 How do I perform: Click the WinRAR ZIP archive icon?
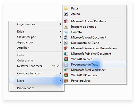click(66, 75)
